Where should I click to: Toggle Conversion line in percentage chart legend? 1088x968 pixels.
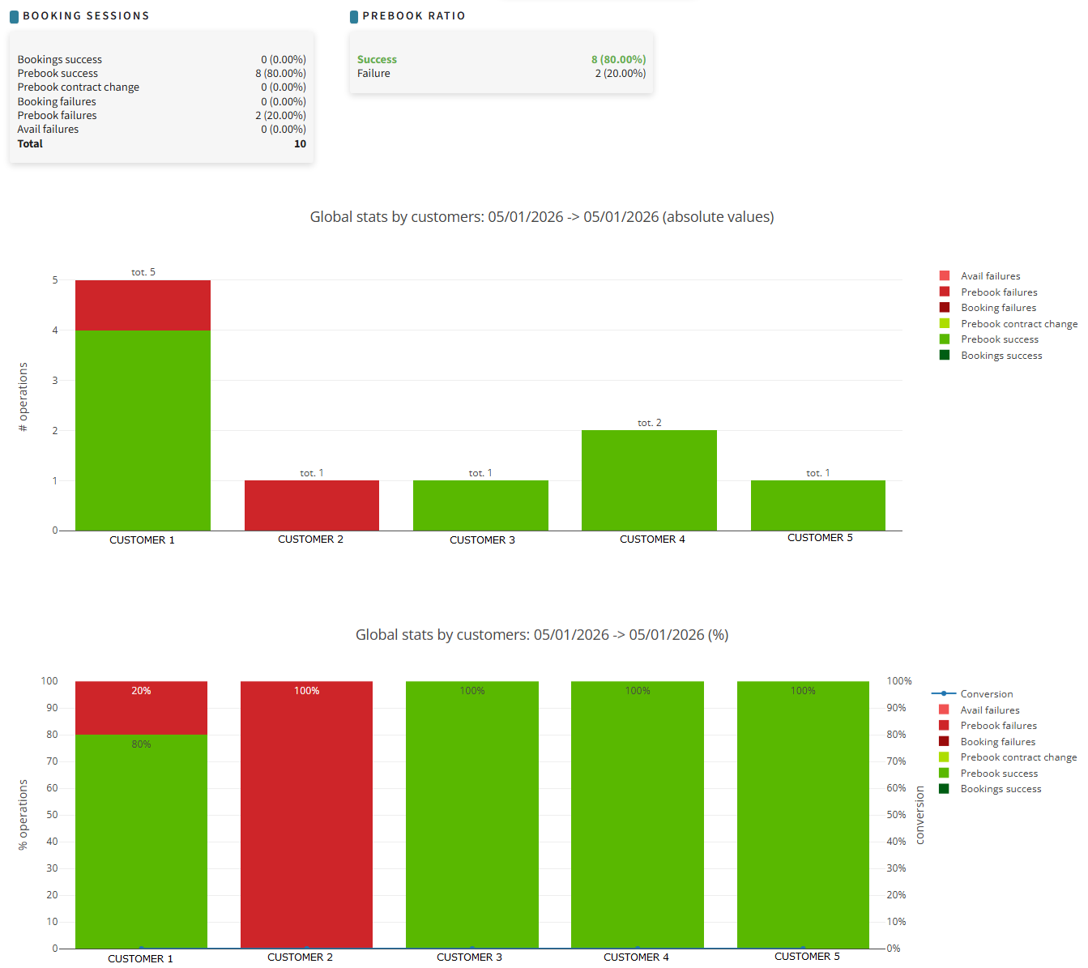[x=986, y=694]
